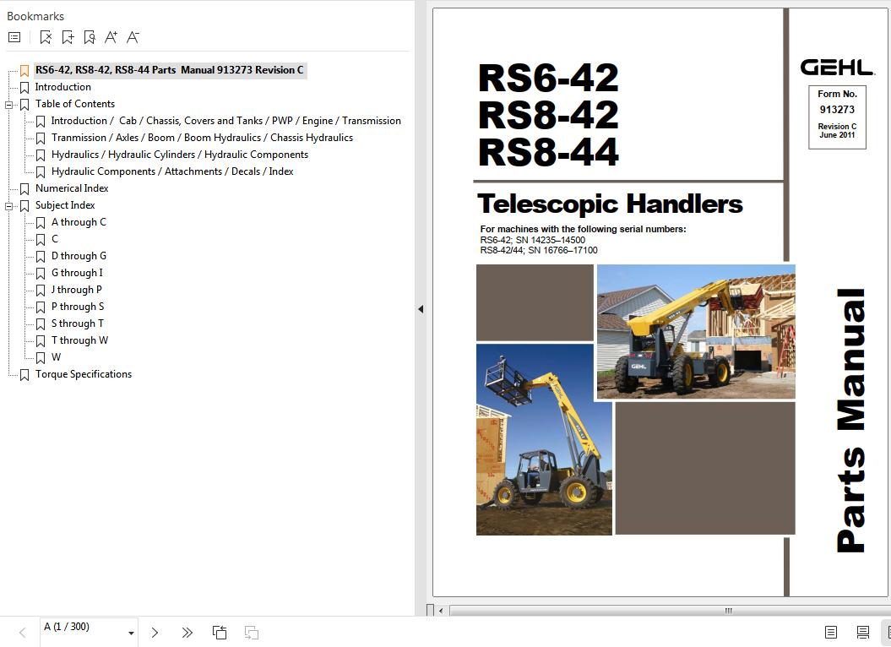Open the bookmarks options menu icon
Image resolution: width=891 pixels, height=647 pixels.
click(14, 37)
